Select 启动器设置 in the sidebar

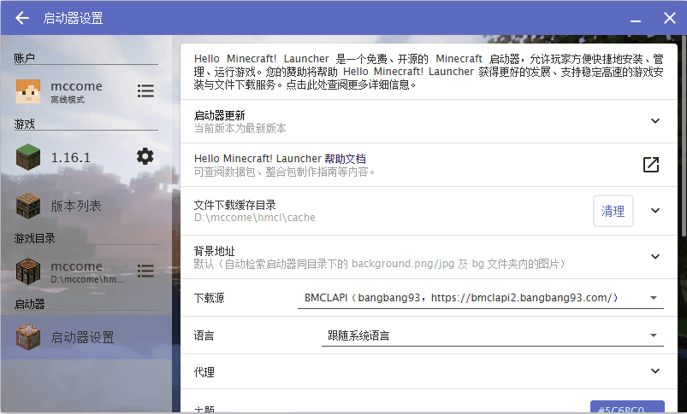tap(86, 337)
